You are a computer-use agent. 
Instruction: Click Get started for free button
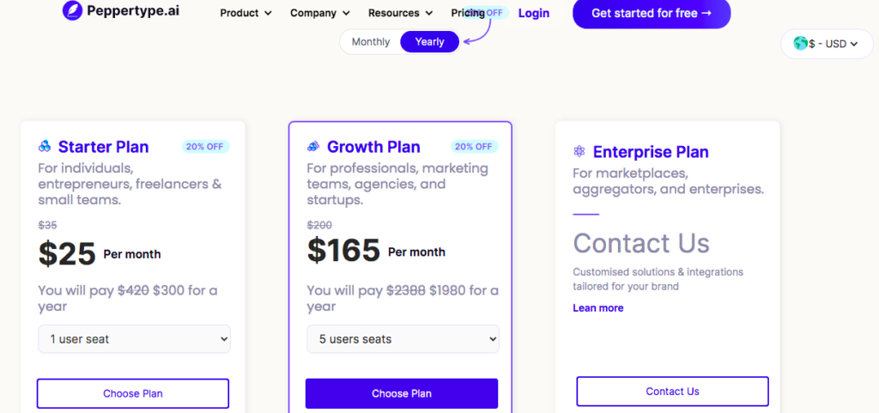click(x=652, y=14)
